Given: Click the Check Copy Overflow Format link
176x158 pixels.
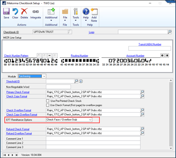Looking at the screenshot, I should click(22, 115).
